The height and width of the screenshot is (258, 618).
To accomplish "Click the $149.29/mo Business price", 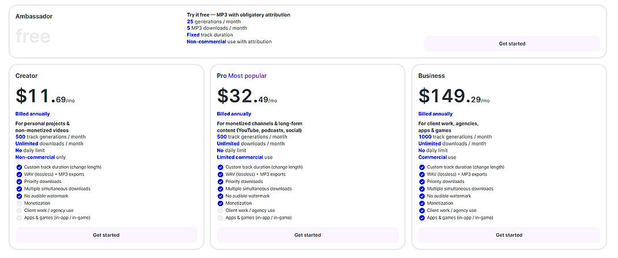I will tap(454, 96).
